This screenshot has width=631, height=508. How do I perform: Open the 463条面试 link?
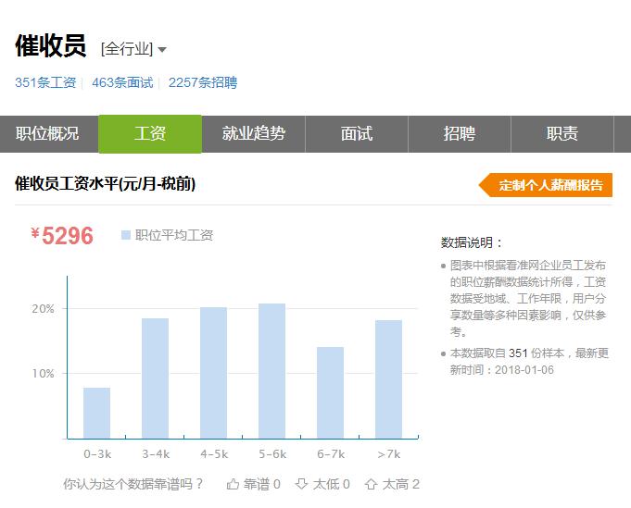pos(122,82)
